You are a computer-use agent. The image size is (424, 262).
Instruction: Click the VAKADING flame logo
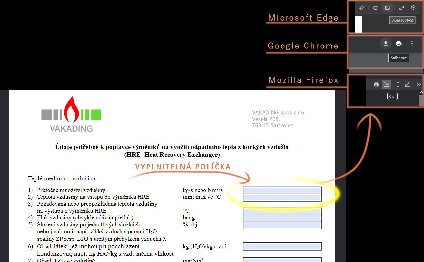tap(71, 114)
